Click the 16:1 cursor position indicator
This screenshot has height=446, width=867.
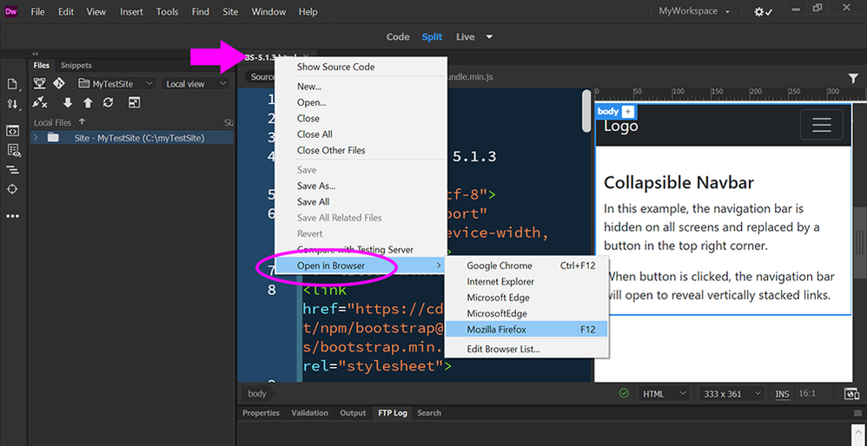coord(807,394)
